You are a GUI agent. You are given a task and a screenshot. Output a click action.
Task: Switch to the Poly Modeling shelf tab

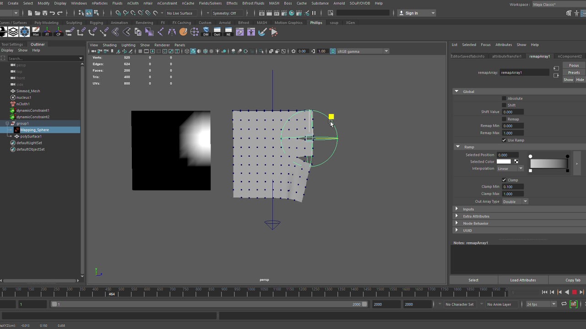[46, 22]
